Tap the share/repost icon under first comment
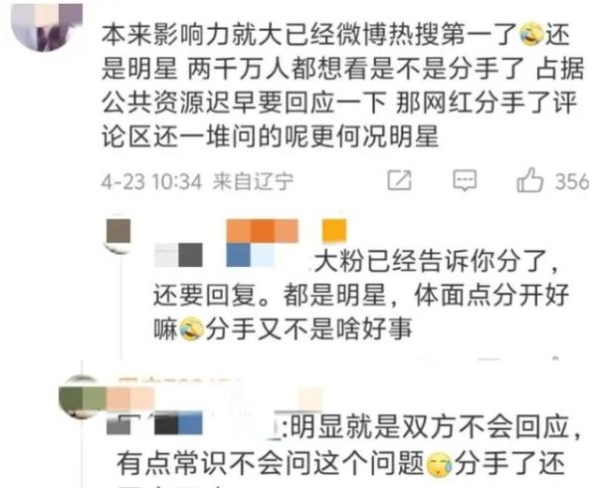The height and width of the screenshot is (488, 597). 399,180
